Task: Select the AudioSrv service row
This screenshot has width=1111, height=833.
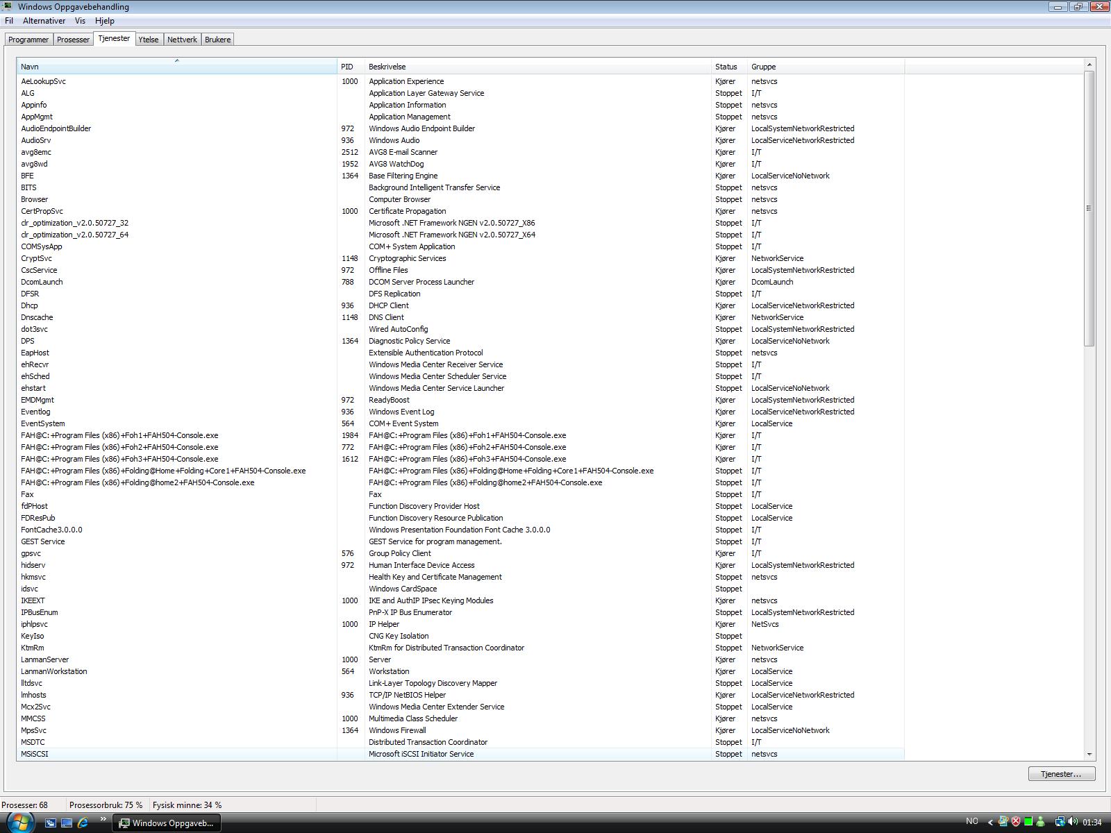Action: tap(460, 140)
